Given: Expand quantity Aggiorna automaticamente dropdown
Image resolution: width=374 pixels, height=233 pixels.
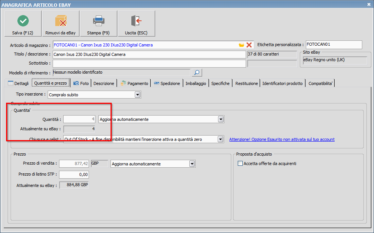Looking at the screenshot, I should pyautogui.click(x=221, y=119).
